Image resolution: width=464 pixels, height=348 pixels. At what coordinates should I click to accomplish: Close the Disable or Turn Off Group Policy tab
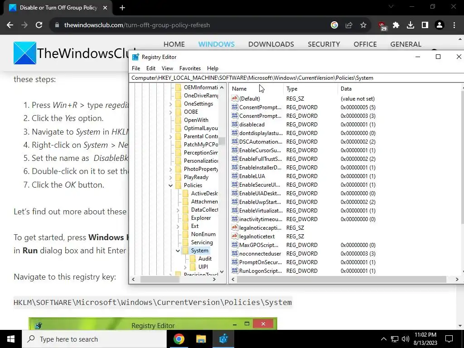click(105, 8)
